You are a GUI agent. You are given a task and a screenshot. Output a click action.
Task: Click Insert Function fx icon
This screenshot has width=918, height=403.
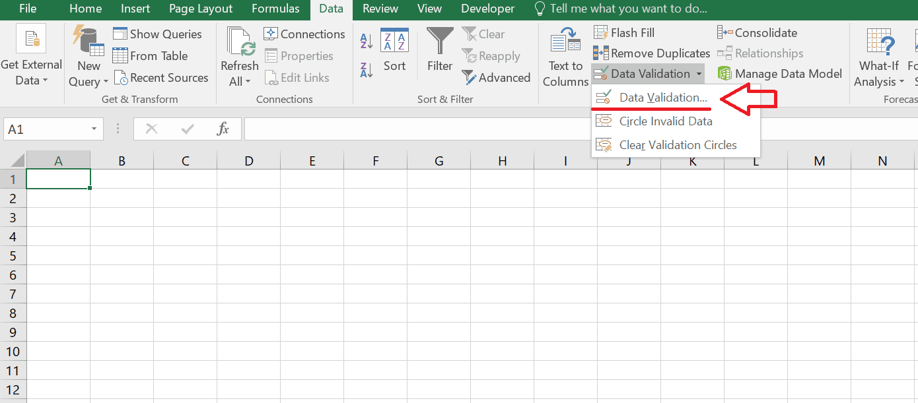(x=223, y=129)
